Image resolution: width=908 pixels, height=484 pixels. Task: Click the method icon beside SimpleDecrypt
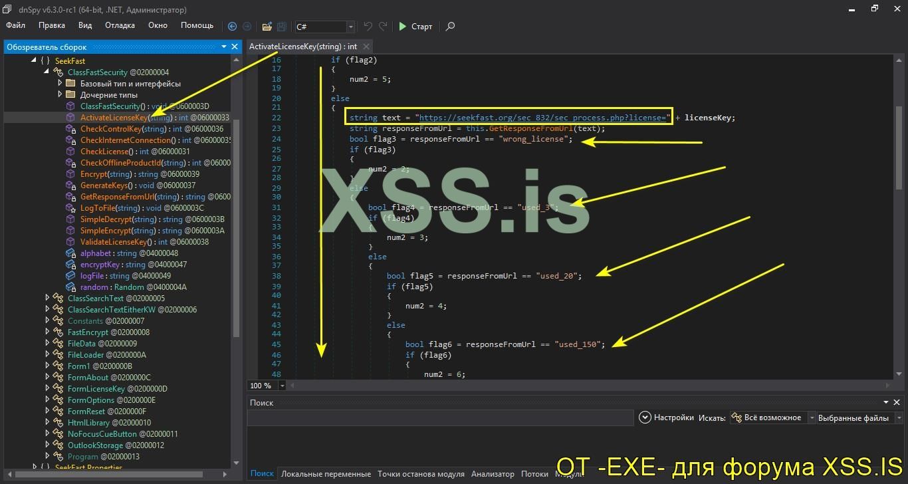70,219
